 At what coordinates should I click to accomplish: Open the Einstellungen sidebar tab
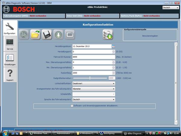[x=10, y=59]
